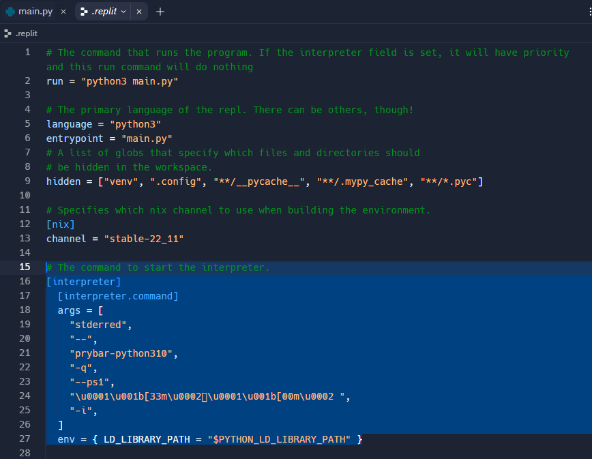Click the comment about nix channel

[238, 210]
